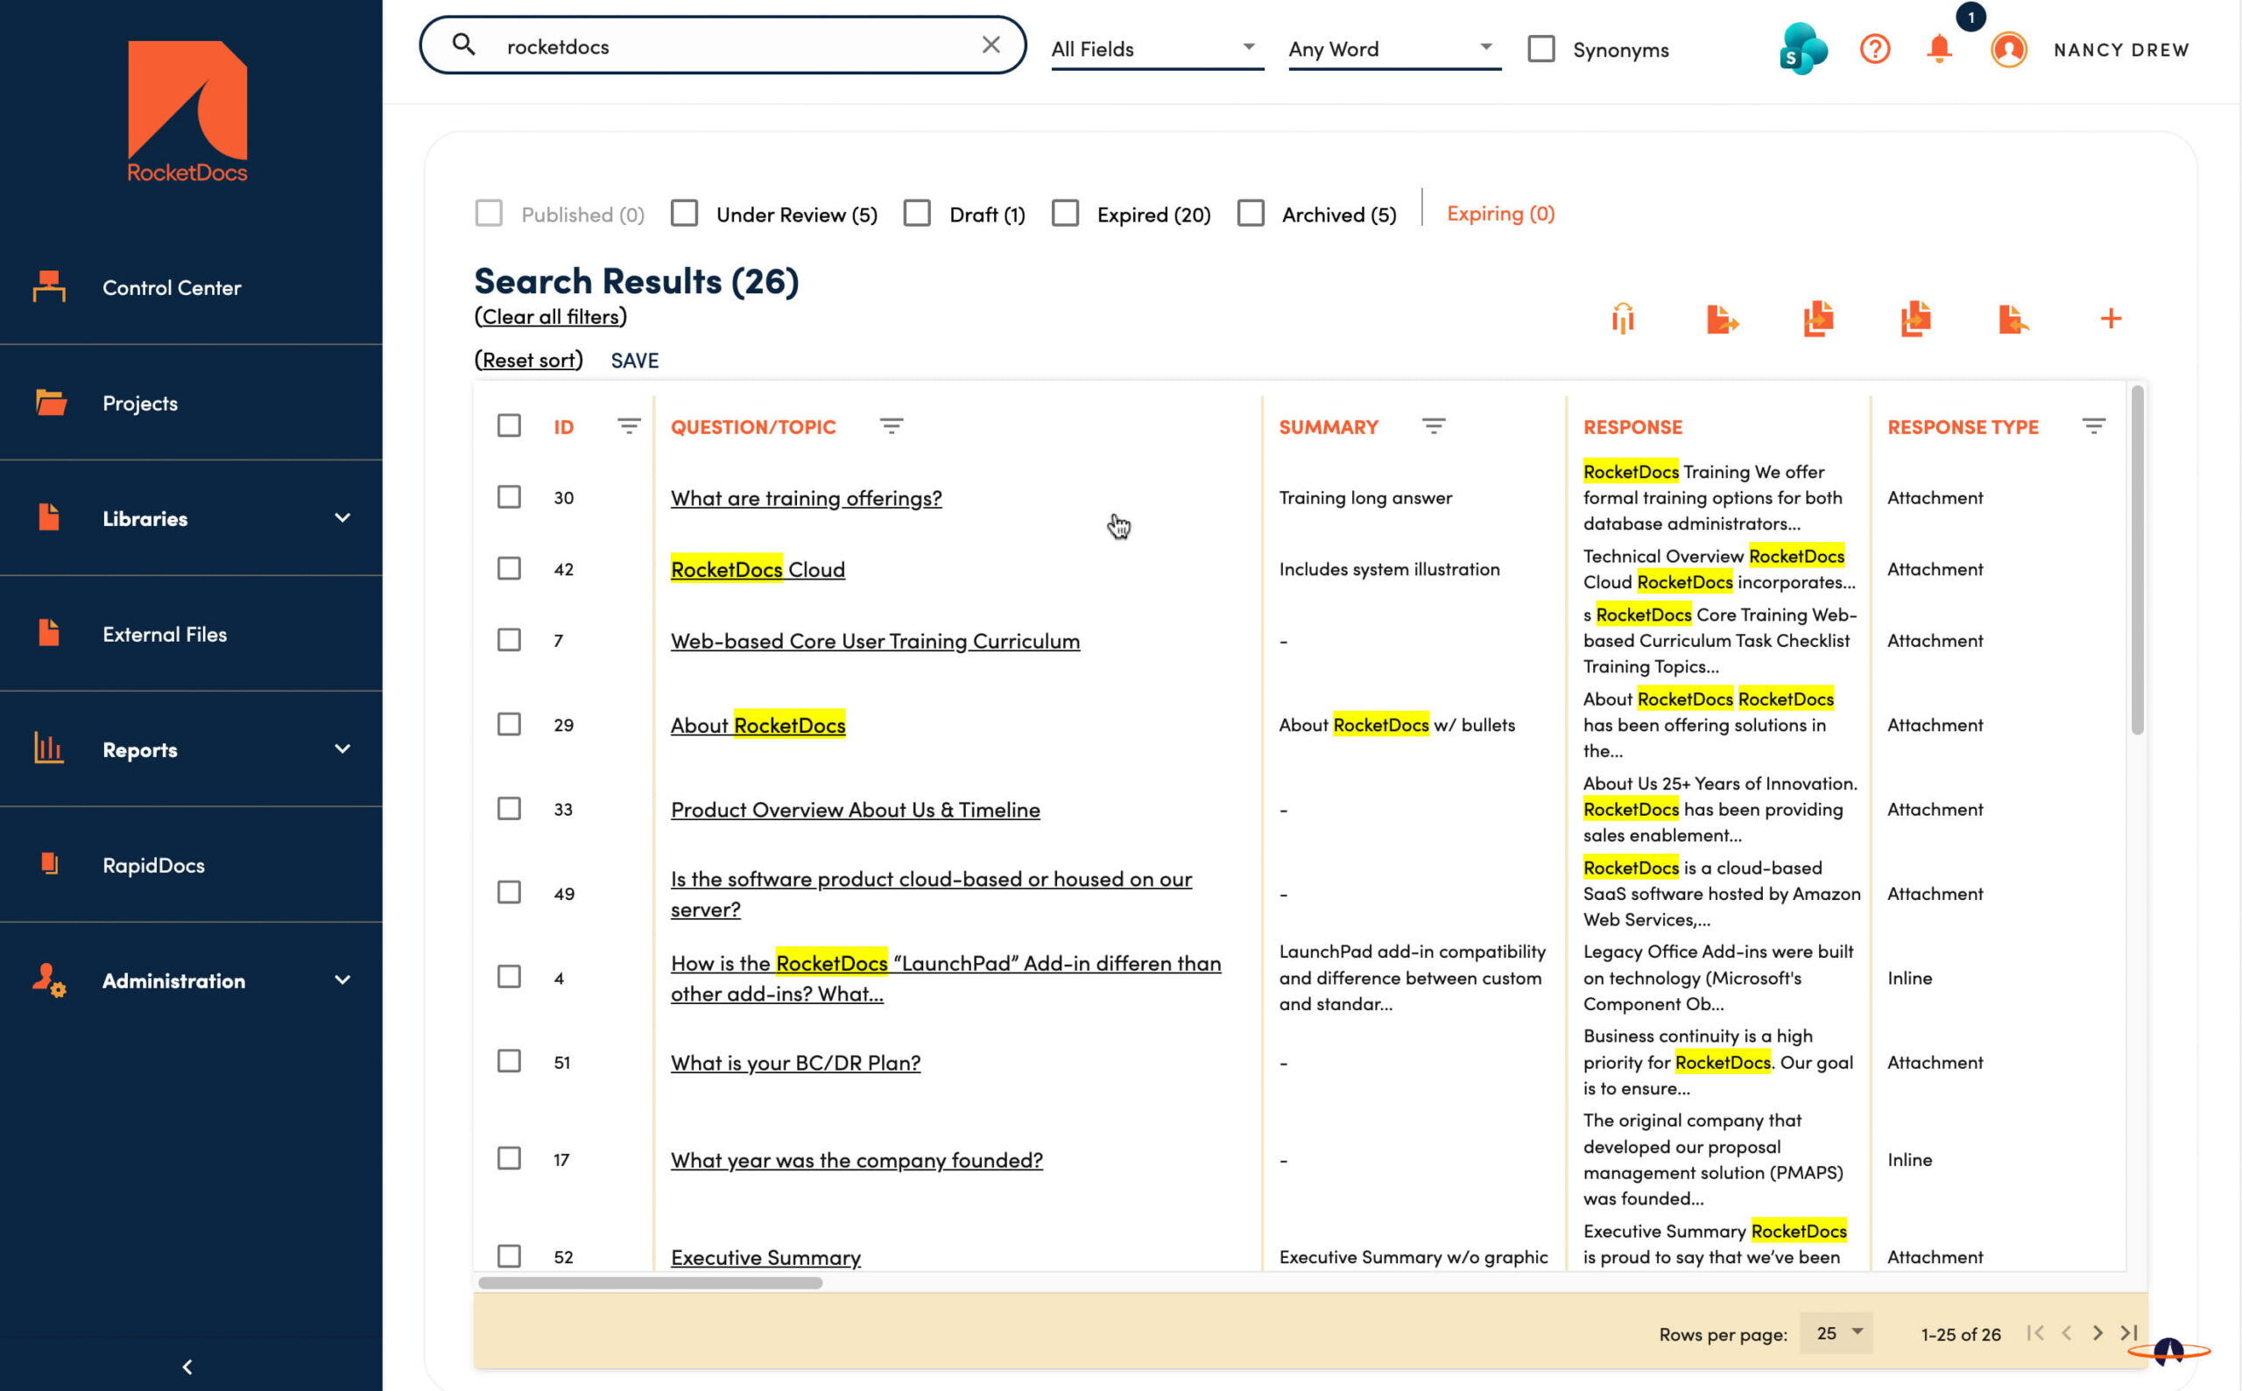Click the export single document icon

click(1722, 319)
